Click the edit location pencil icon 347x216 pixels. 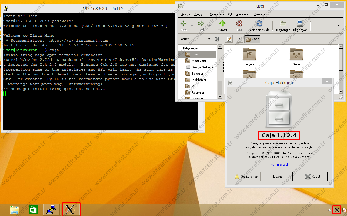click(x=229, y=39)
